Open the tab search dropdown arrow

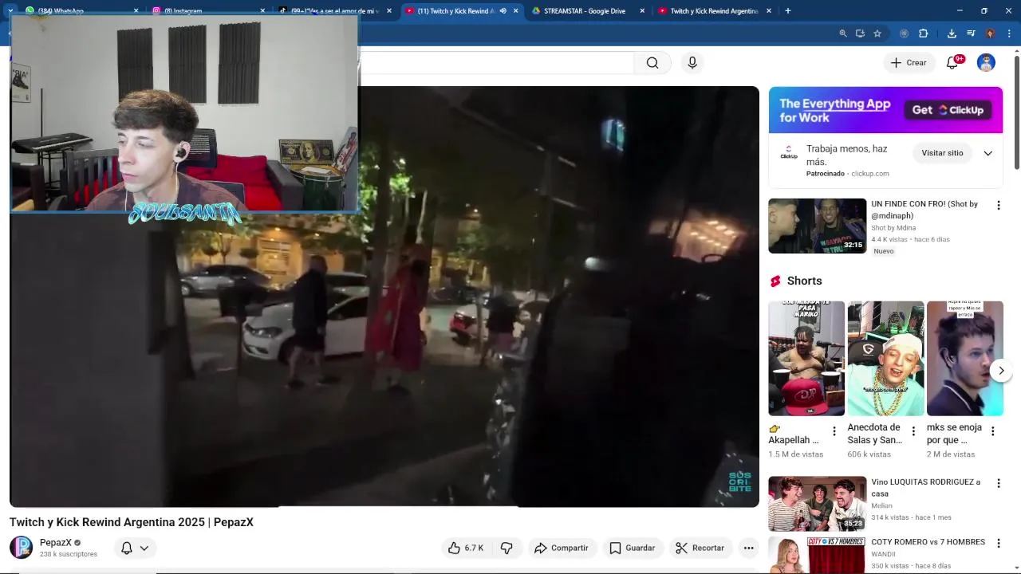click(x=10, y=11)
